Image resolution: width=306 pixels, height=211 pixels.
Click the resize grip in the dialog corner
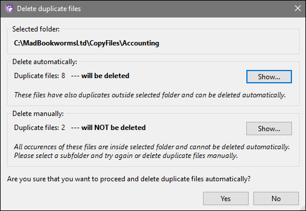coord(302,208)
